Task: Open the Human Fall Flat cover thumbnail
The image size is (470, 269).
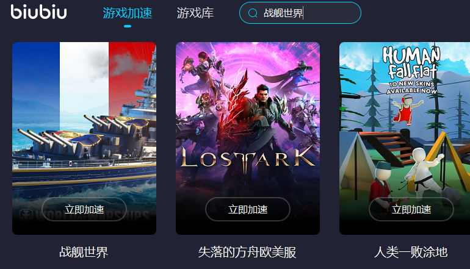Action: point(405,138)
